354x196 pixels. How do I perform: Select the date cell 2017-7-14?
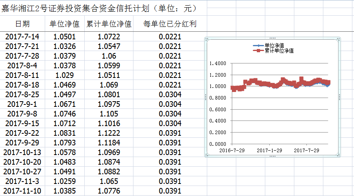tap(23, 37)
